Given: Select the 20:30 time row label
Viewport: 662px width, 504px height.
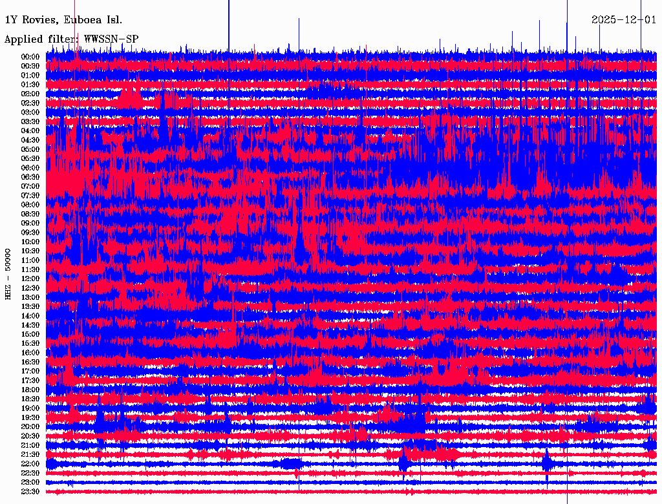Looking at the screenshot, I should click(30, 436).
